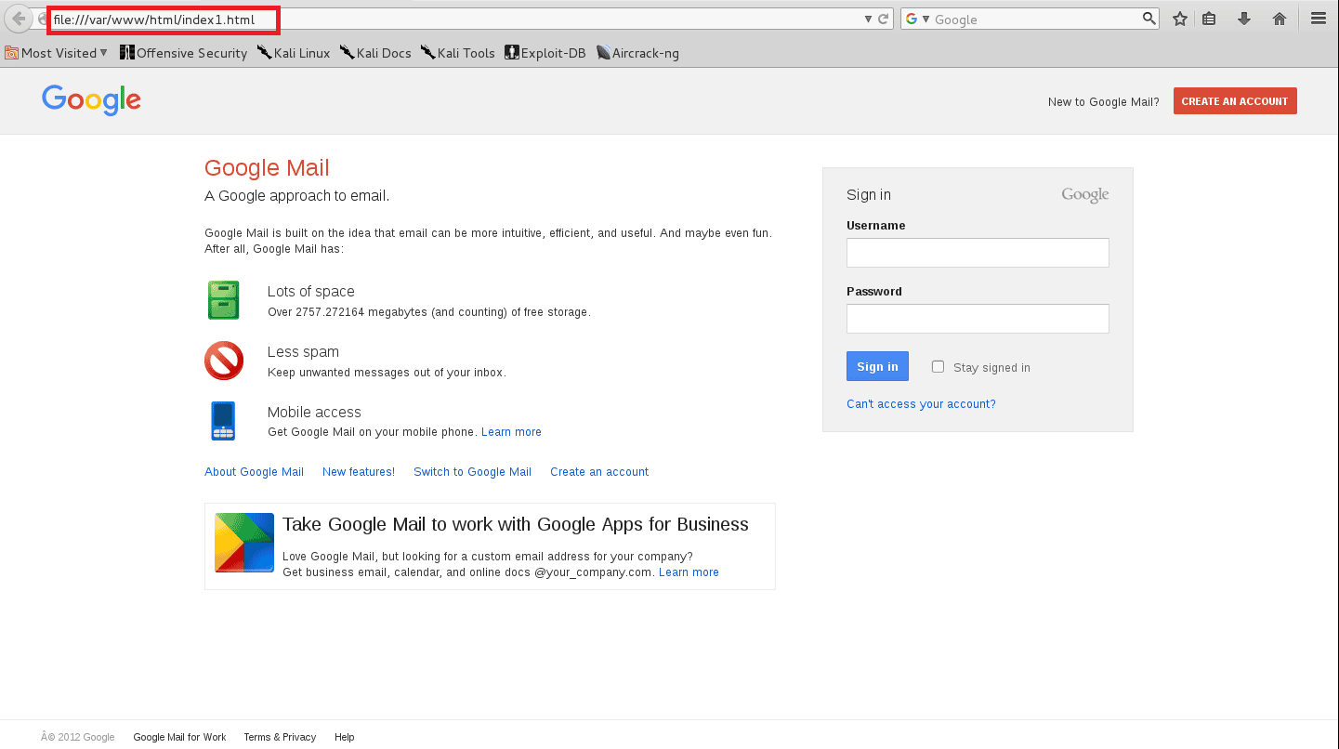Click the Home icon in the toolbar

(x=1280, y=18)
